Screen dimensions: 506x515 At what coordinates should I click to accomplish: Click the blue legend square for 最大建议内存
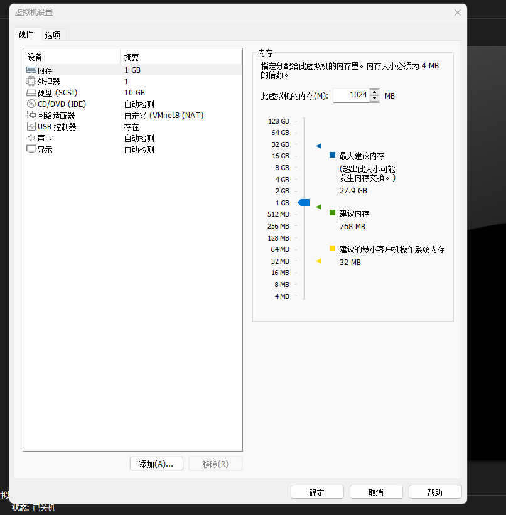pos(332,155)
